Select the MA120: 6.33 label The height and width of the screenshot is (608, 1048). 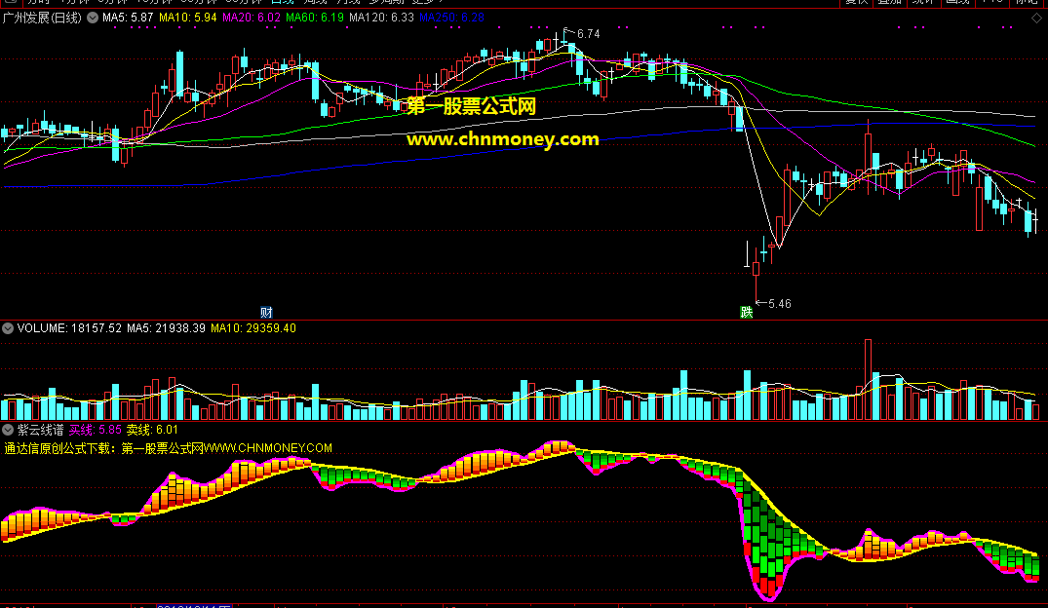click(x=381, y=18)
